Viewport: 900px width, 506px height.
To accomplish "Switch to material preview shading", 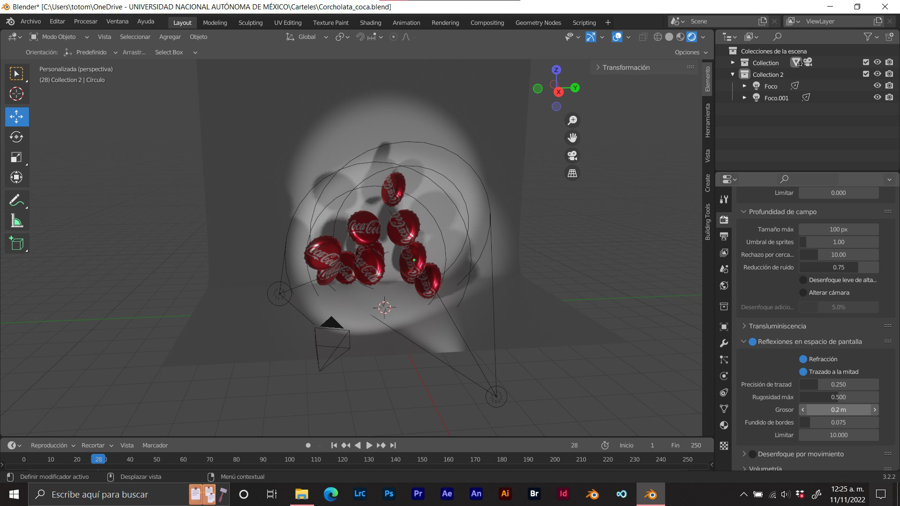I will 680,37.
